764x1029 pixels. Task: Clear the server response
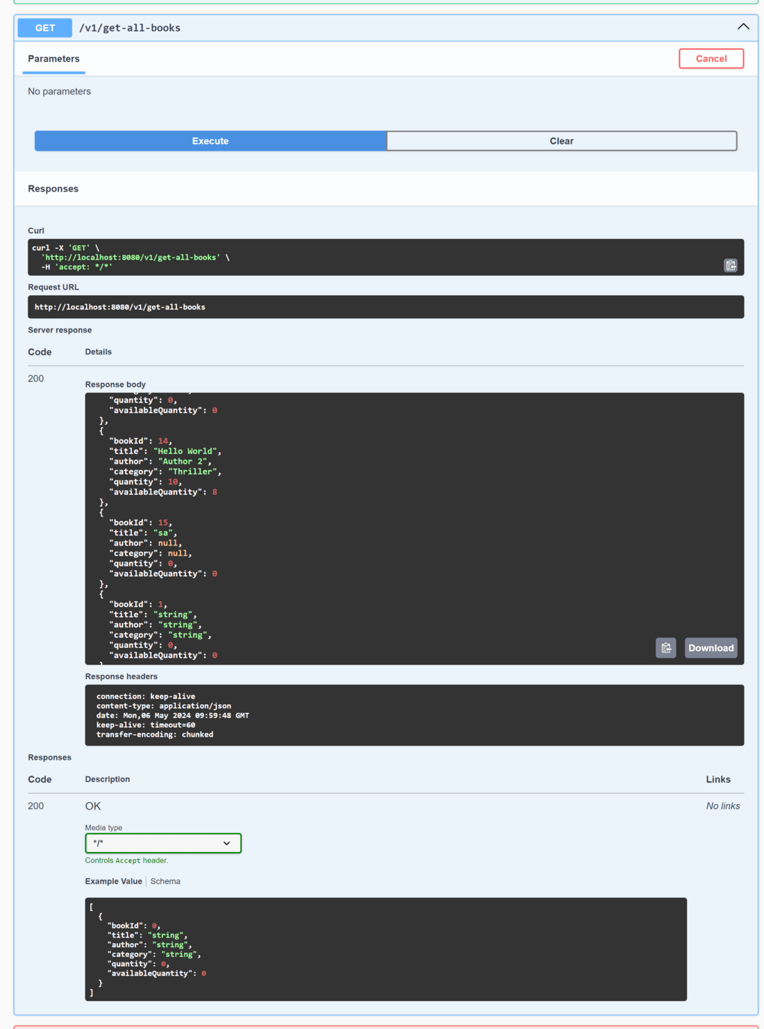pyautogui.click(x=561, y=141)
